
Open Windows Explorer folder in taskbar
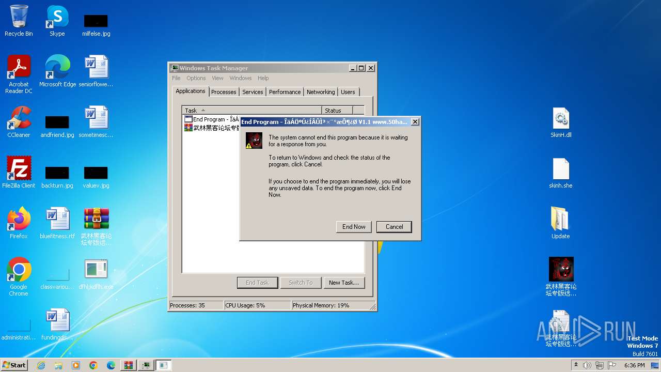point(58,365)
